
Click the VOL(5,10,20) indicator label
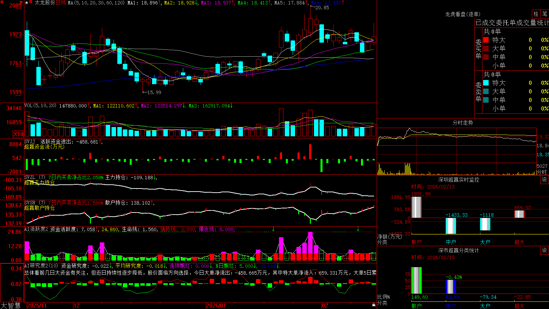[40, 106]
